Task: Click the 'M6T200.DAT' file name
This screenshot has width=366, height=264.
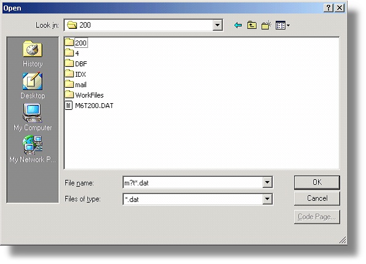Action: 94,106
